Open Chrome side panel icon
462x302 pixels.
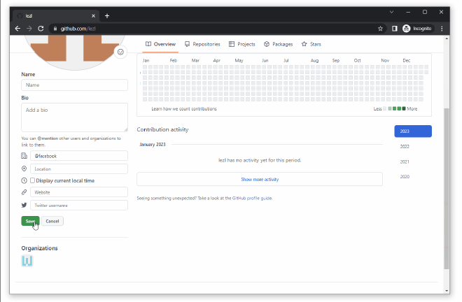394,29
